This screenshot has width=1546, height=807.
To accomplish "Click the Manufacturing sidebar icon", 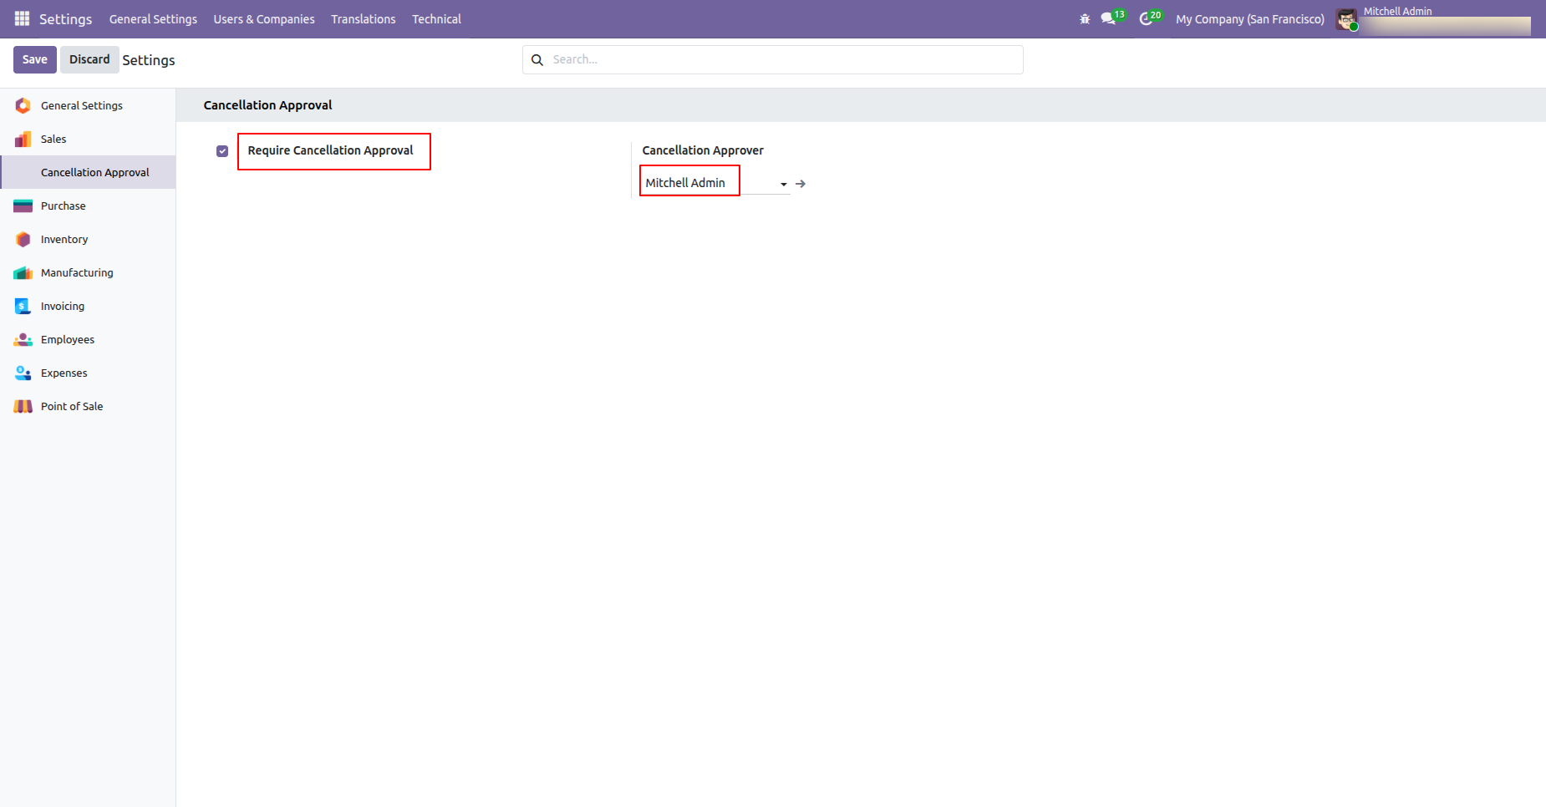I will 23,272.
